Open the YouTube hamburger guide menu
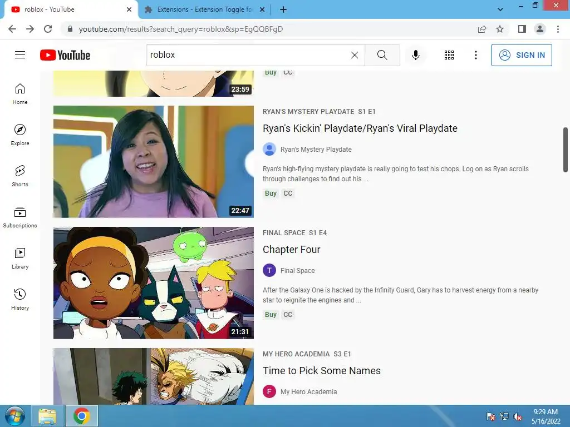 point(20,55)
